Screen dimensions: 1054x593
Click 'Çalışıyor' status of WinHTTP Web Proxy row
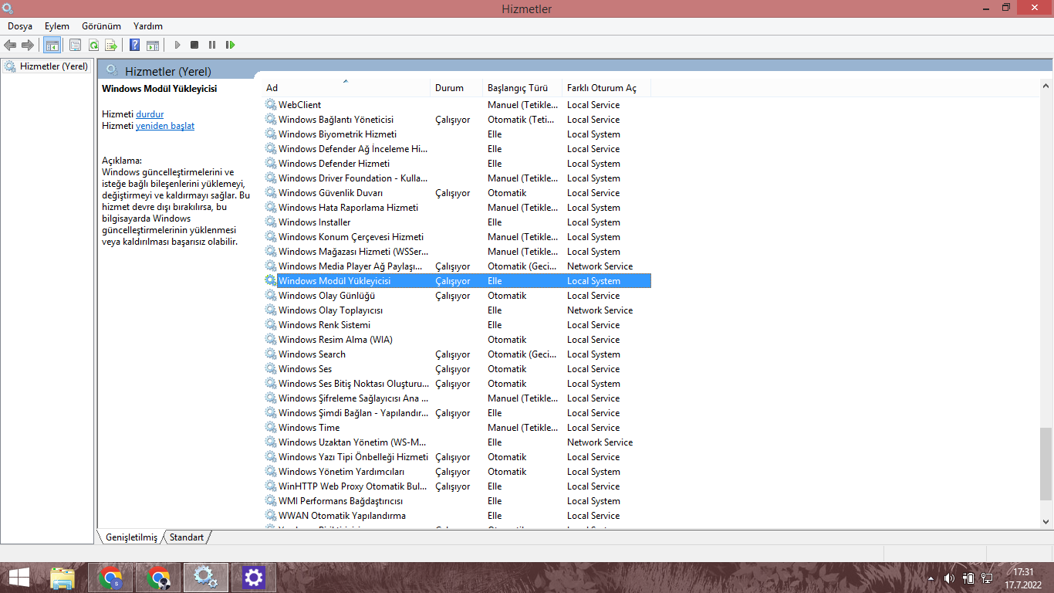(x=452, y=486)
